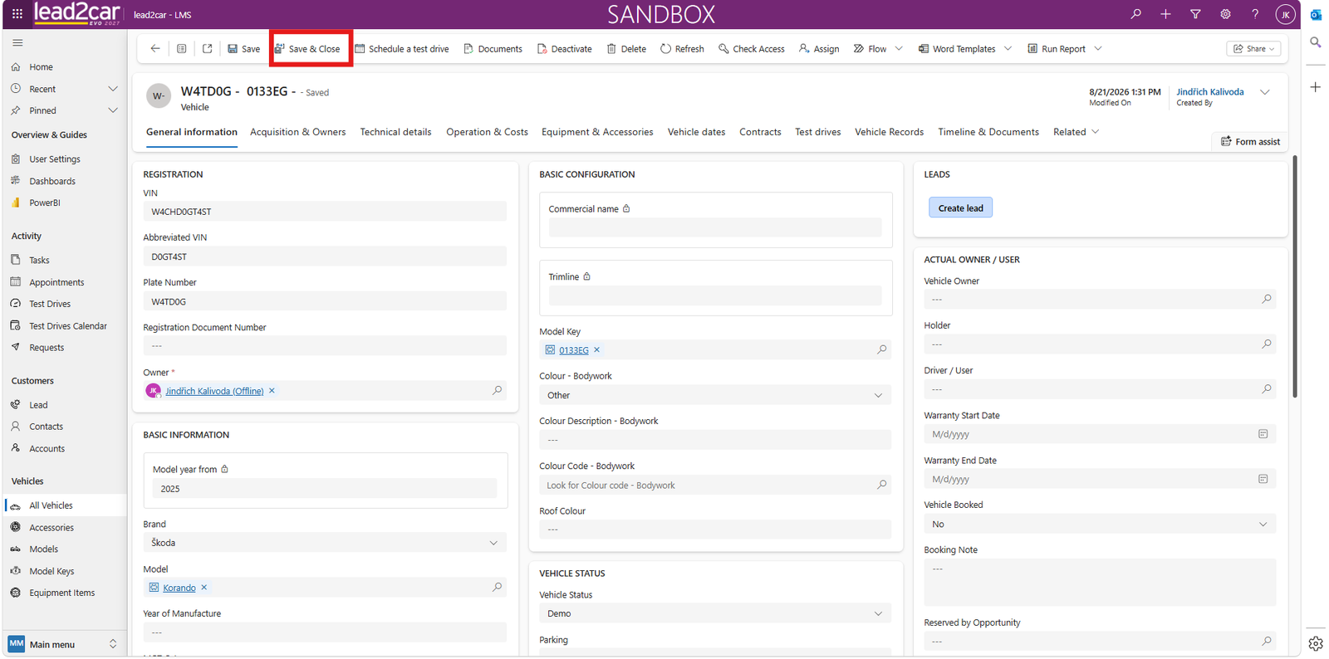This screenshot has height=659, width=1329.
Task: Open Test Drives Calendar in sidebar
Action: click(68, 326)
